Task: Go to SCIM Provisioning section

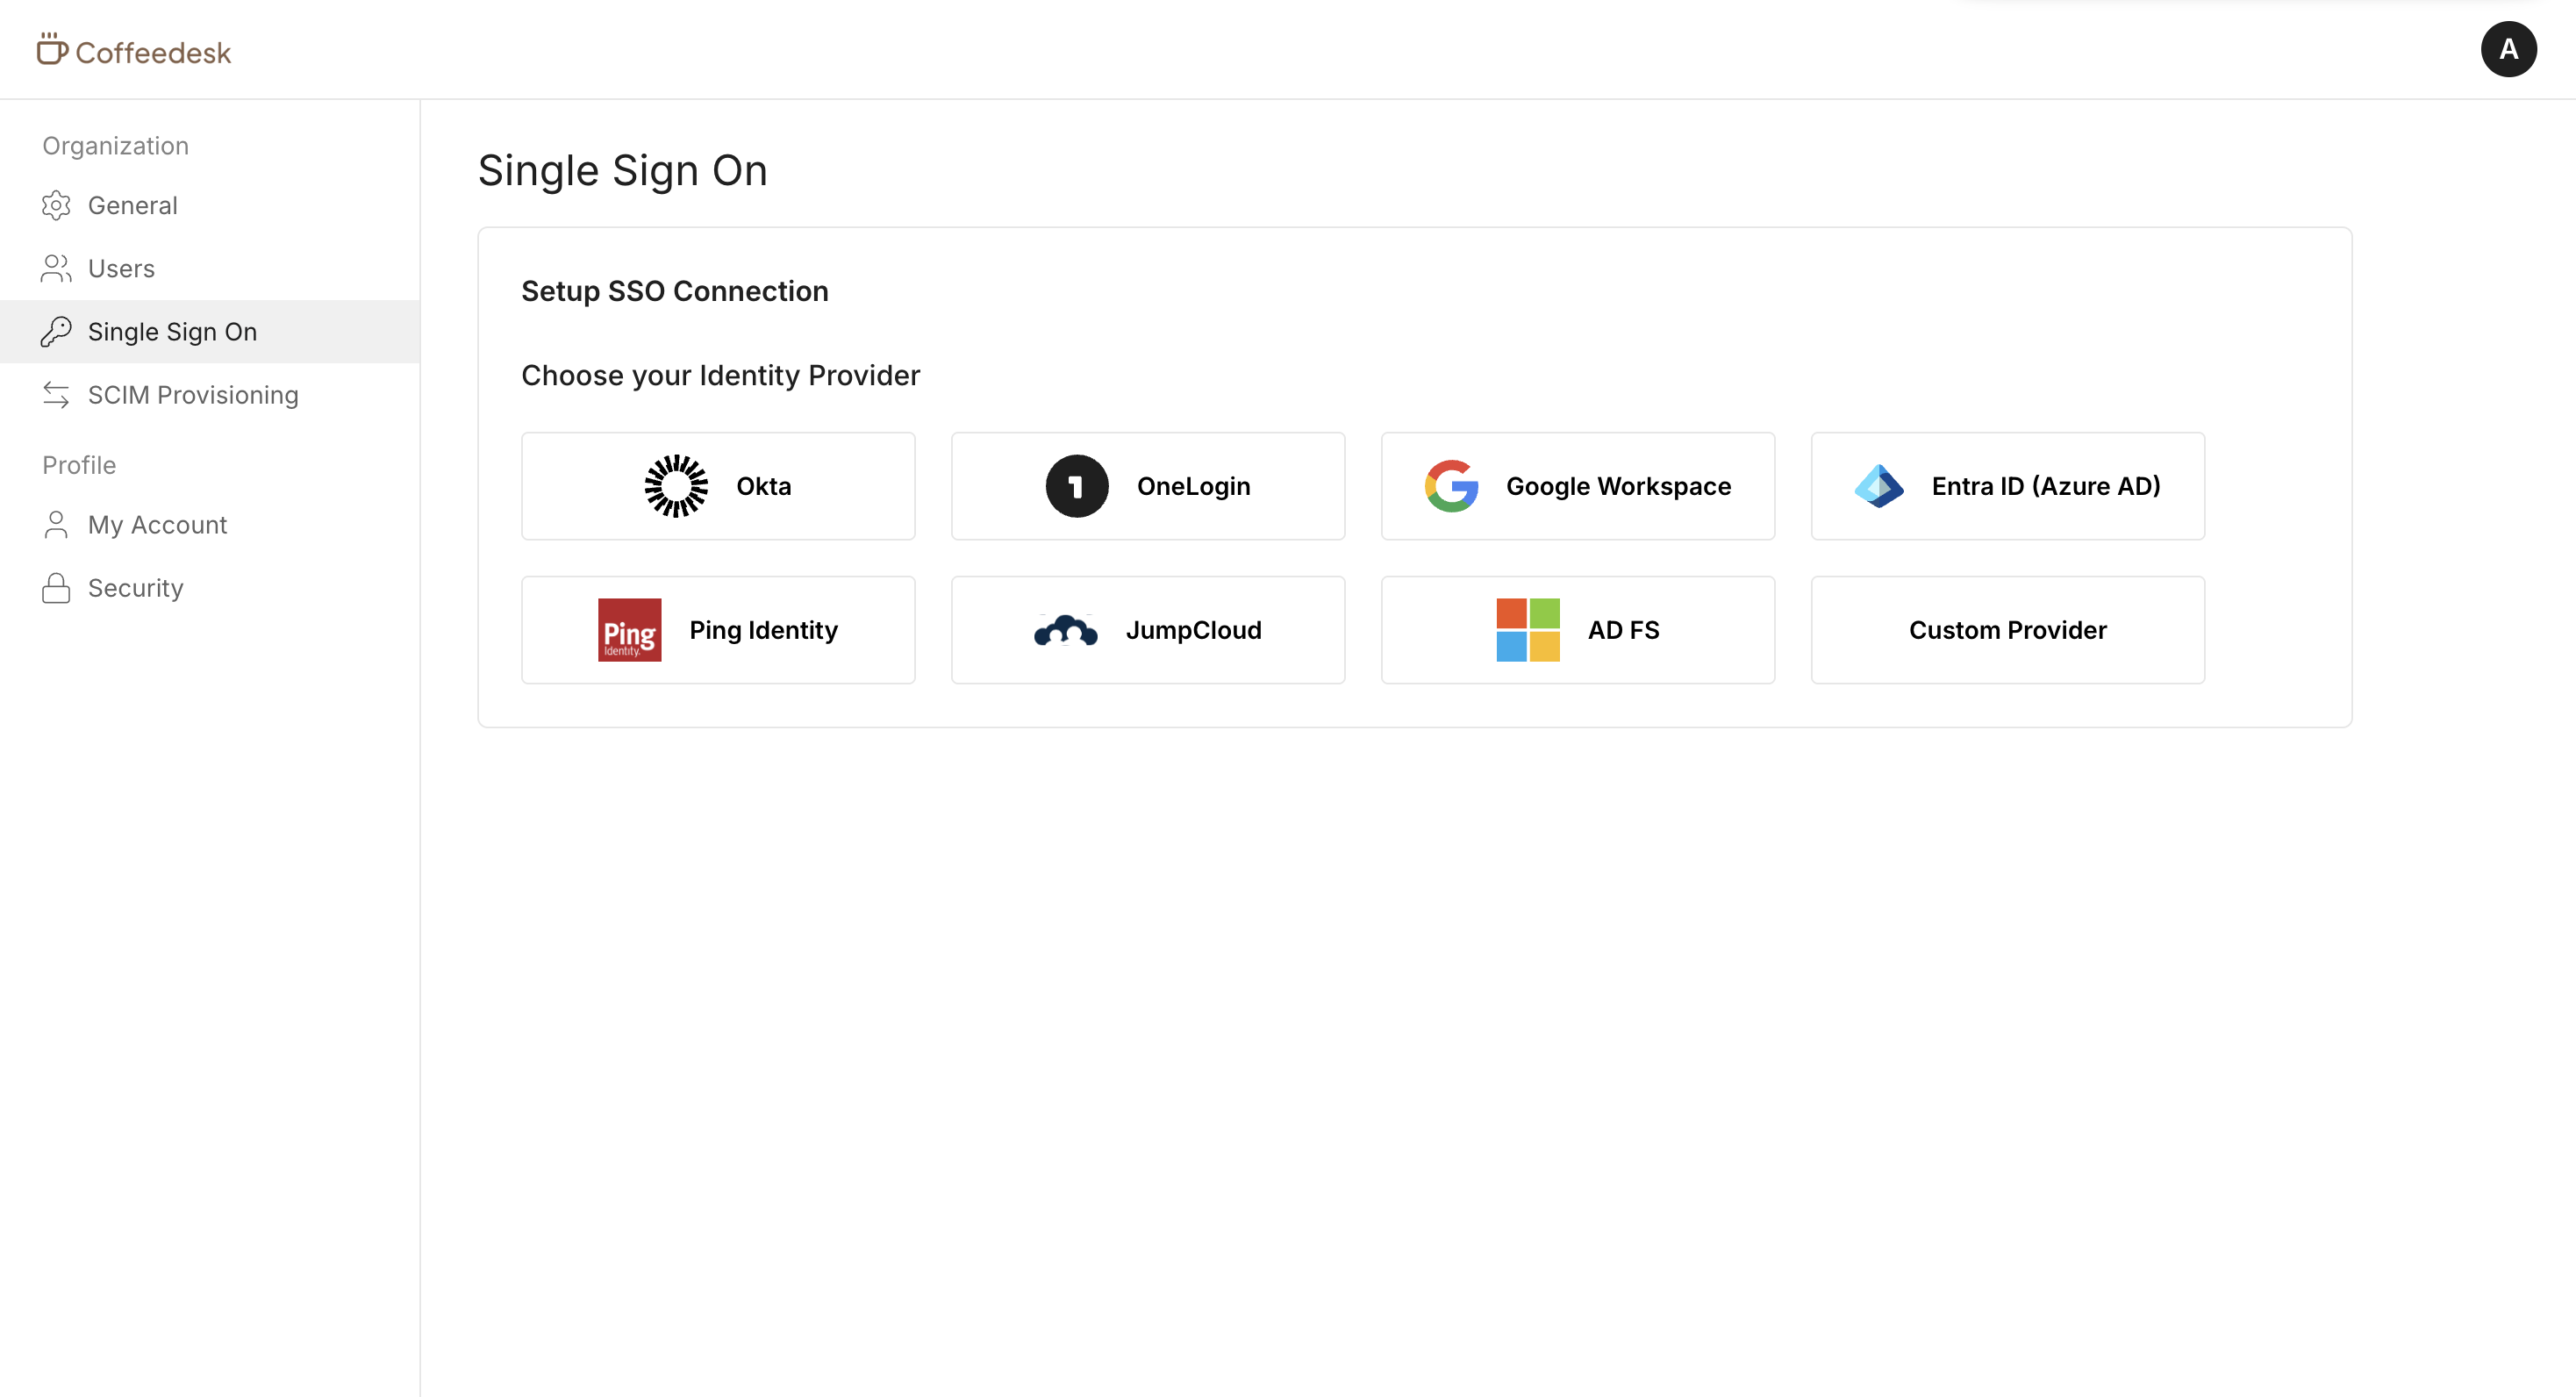Action: point(193,395)
